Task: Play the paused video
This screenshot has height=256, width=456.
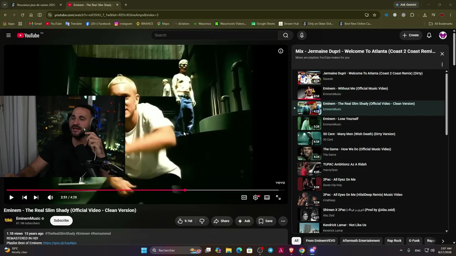Action: 11,197
